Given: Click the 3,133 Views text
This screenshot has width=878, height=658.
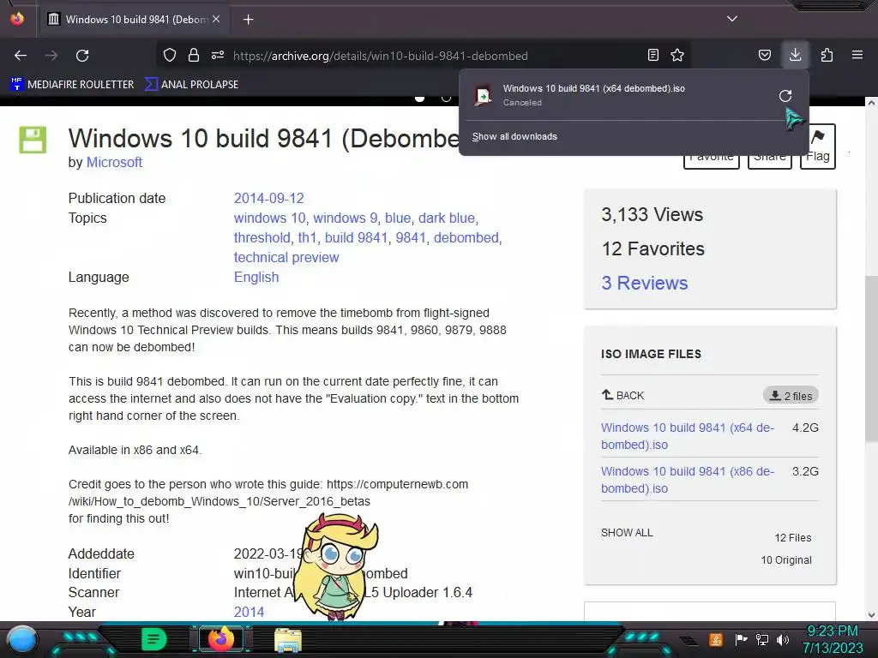Looking at the screenshot, I should pyautogui.click(x=652, y=215).
